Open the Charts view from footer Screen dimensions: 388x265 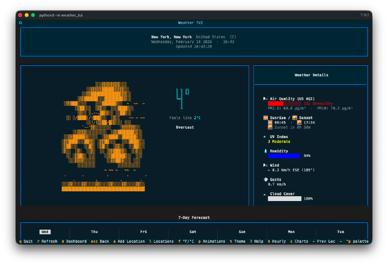click(299, 241)
